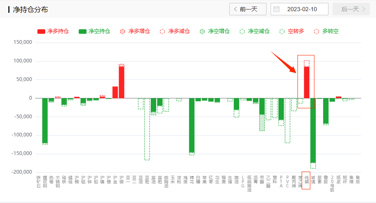Click the left chevron for previous day
Viewport: 376px width, 203px height.
pyautogui.click(x=236, y=9)
